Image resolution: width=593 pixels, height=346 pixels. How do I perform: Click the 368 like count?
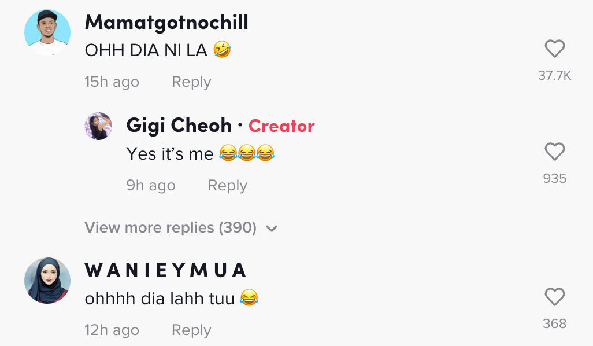554,323
